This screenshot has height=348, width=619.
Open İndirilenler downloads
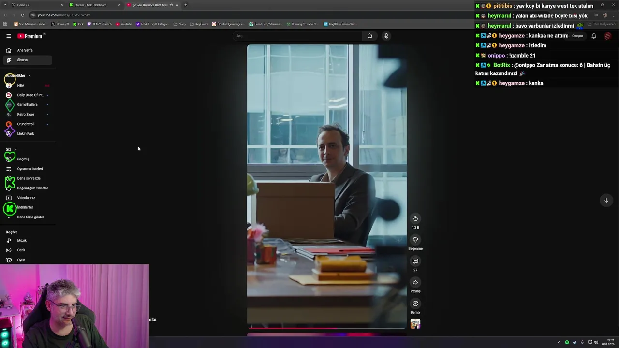[27, 207]
